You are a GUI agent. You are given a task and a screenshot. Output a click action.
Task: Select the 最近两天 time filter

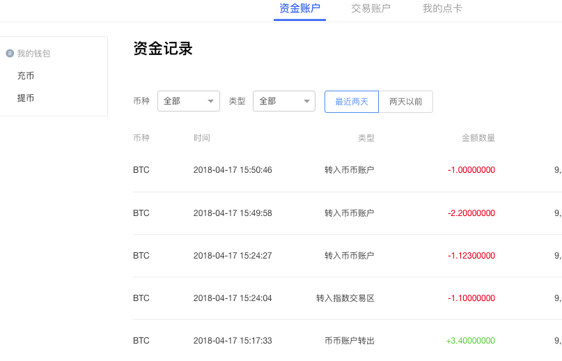coord(351,101)
